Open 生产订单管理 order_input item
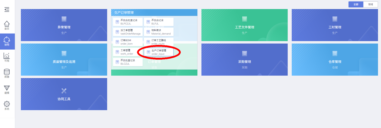This screenshot has height=128, width=381. click(159, 52)
